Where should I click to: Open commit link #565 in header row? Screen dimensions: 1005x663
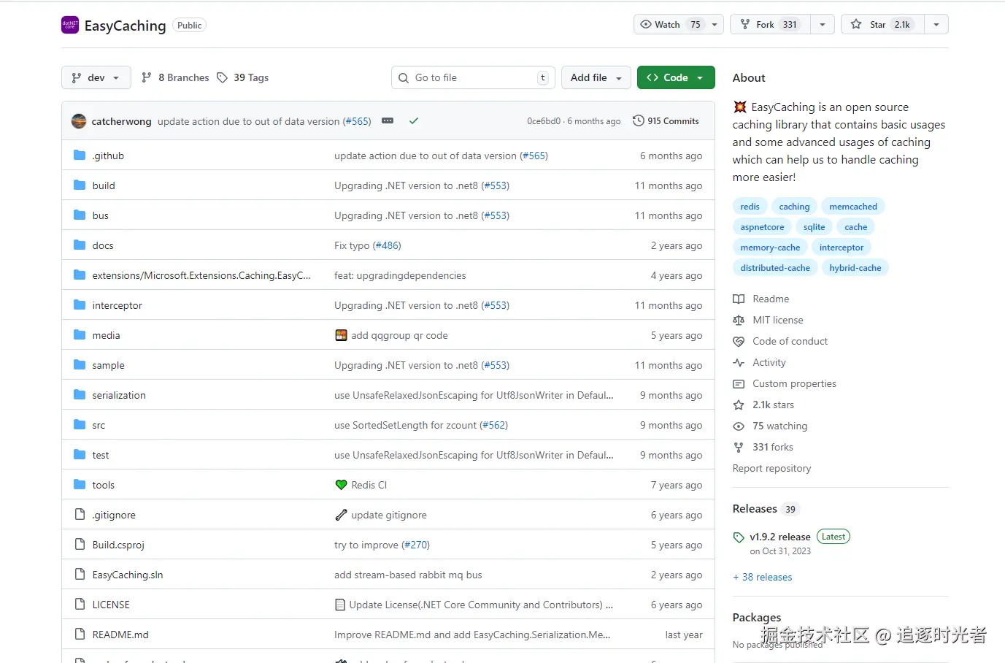(x=357, y=121)
